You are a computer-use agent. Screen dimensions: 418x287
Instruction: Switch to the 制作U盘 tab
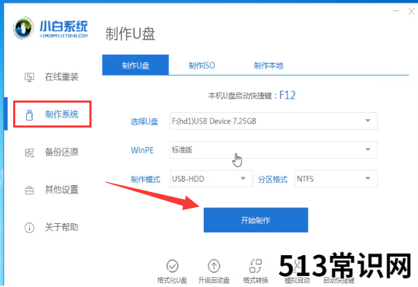tap(135, 65)
